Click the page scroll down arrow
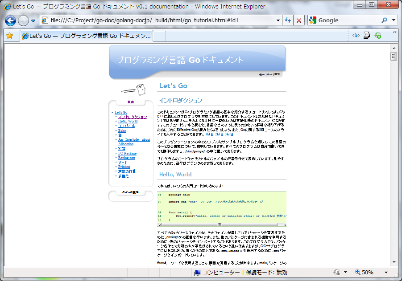This screenshot has width=402, height=281. (x=394, y=262)
